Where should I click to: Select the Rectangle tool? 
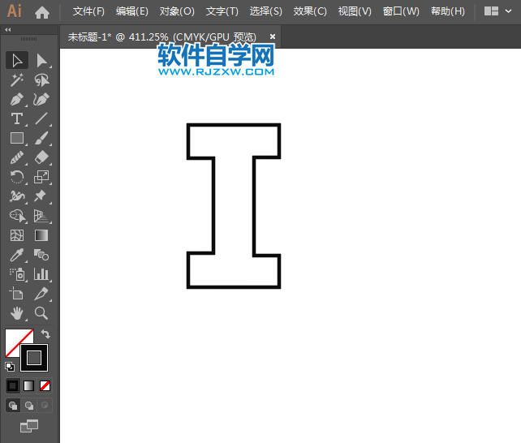pyautogui.click(x=17, y=138)
